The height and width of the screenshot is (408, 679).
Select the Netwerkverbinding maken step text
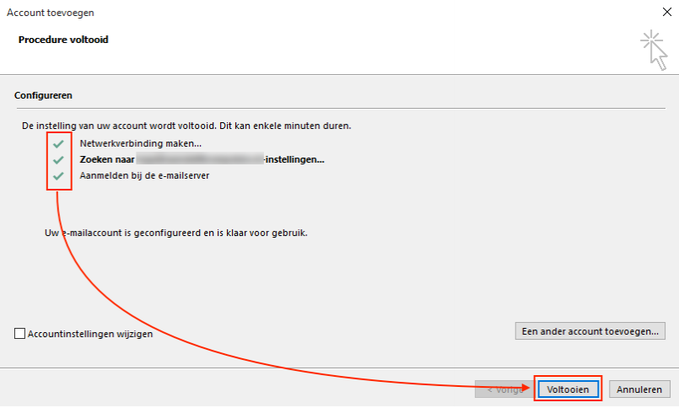click(x=141, y=143)
